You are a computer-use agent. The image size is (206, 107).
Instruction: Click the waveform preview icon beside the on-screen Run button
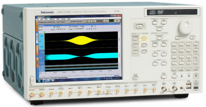(x=111, y=21)
